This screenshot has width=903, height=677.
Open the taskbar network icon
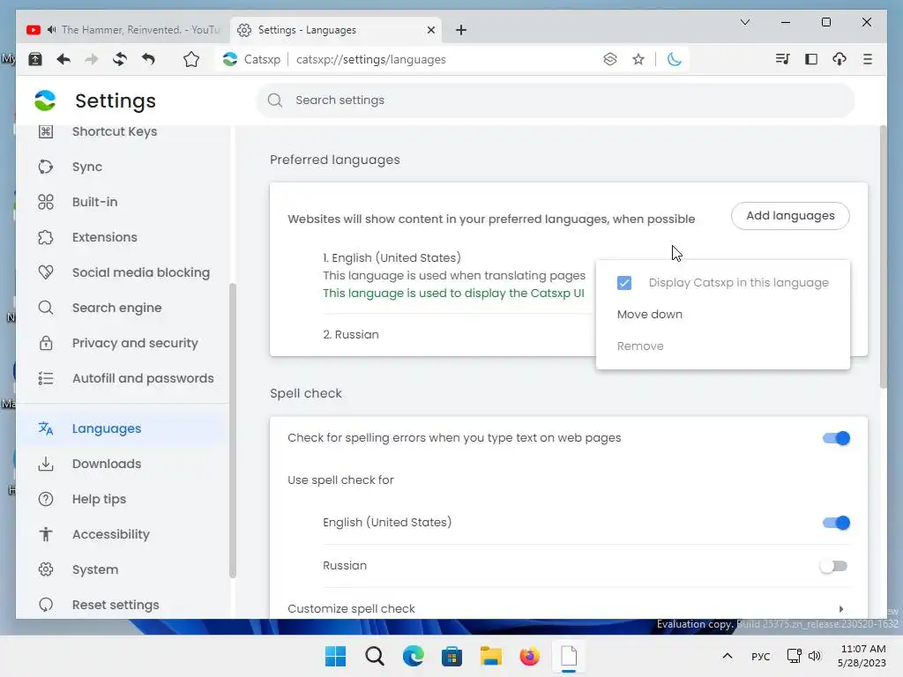click(x=795, y=656)
